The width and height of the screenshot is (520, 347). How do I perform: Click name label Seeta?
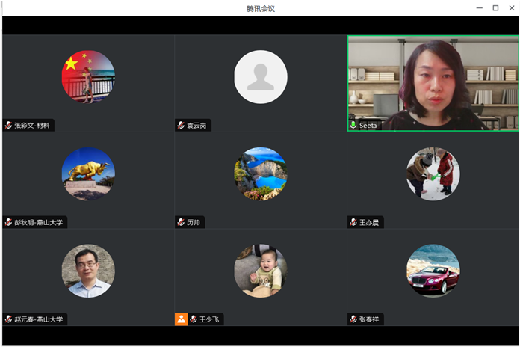pyautogui.click(x=368, y=126)
